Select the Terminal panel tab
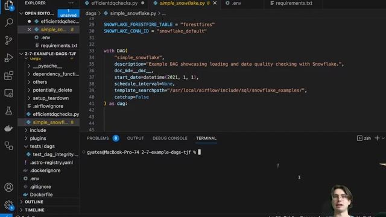This screenshot has height=217, width=386. click(206, 138)
